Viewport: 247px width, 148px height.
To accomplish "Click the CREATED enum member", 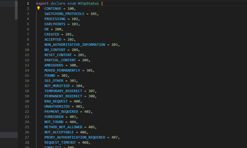I will coord(52,34).
